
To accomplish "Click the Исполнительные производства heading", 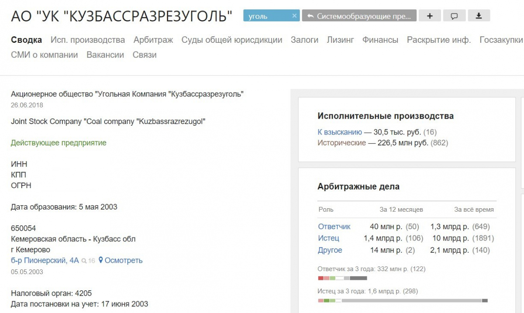I will tap(386, 116).
